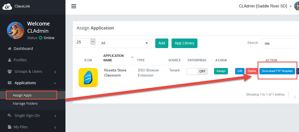Click the Rosetta Stone Classroom app icon
The height and width of the screenshot is (132, 299).
(x=88, y=78)
